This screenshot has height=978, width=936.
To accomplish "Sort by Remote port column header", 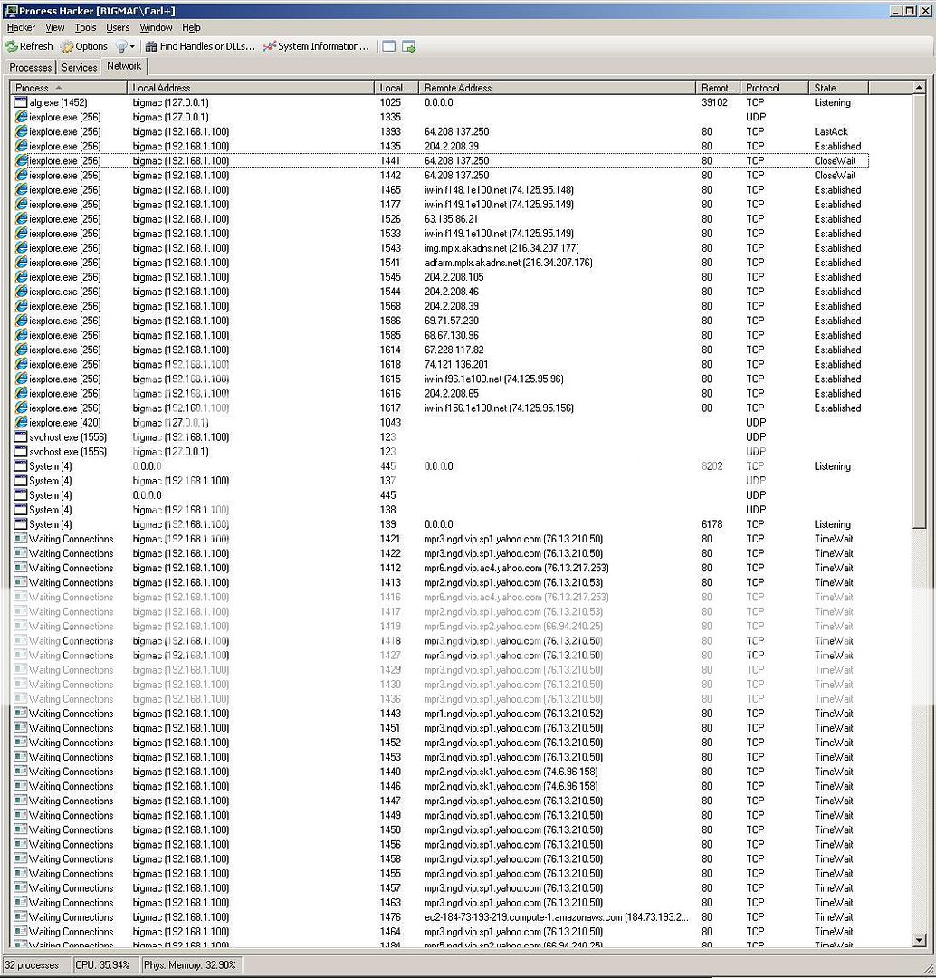I will 719,88.
